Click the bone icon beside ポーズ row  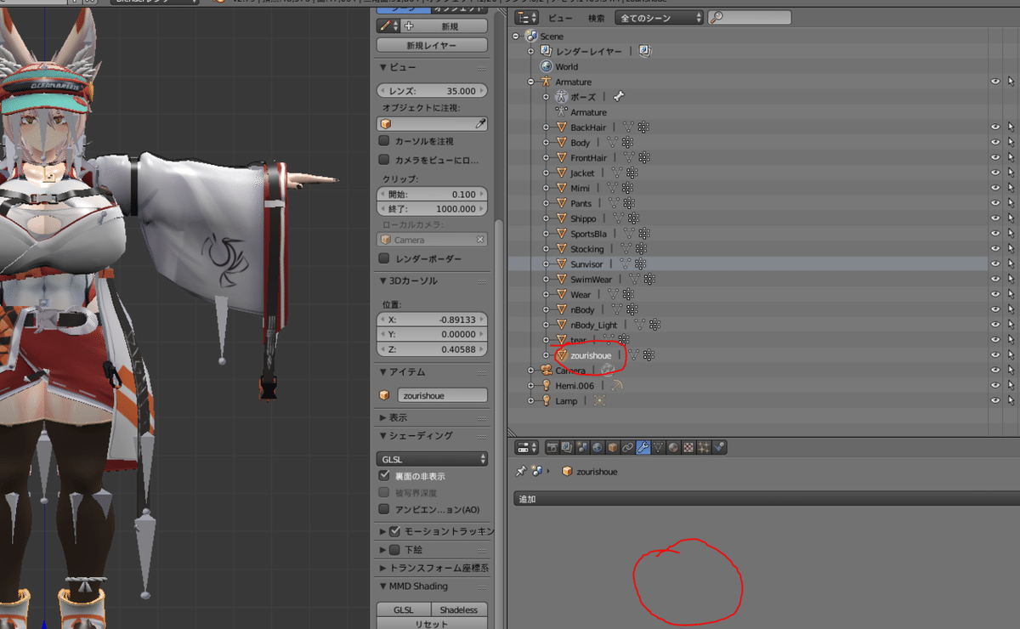(618, 97)
